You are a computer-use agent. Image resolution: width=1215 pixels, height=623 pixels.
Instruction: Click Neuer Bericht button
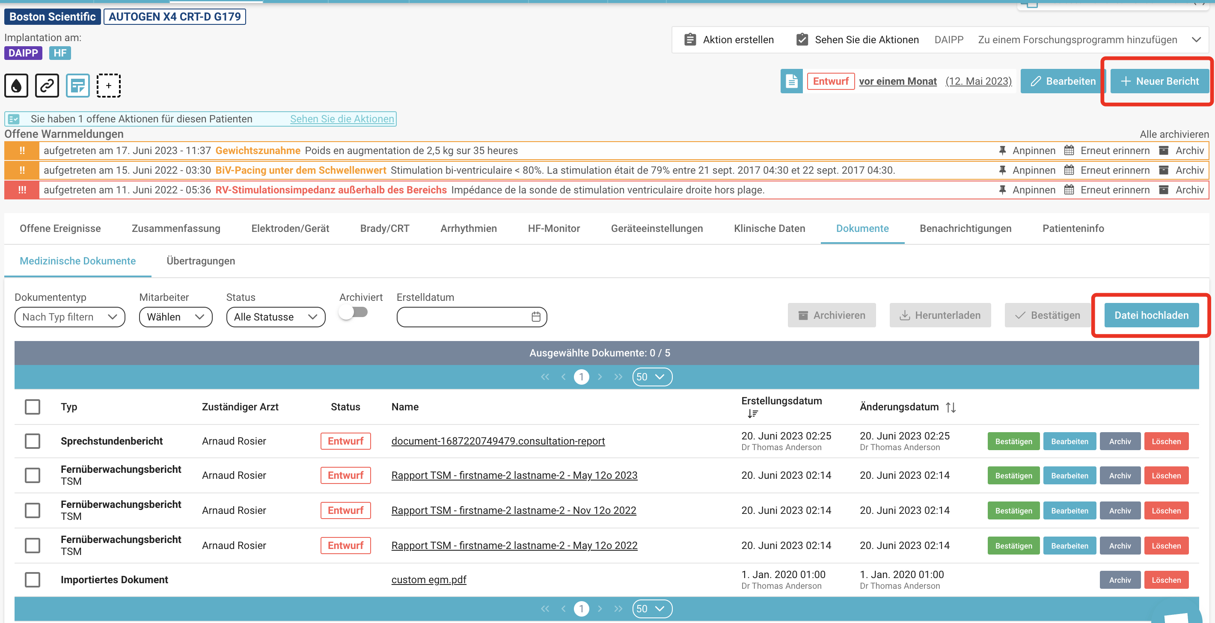pyautogui.click(x=1160, y=81)
